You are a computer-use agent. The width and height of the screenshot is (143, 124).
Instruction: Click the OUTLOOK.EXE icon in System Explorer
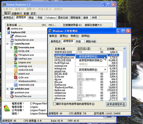click(x=16, y=70)
